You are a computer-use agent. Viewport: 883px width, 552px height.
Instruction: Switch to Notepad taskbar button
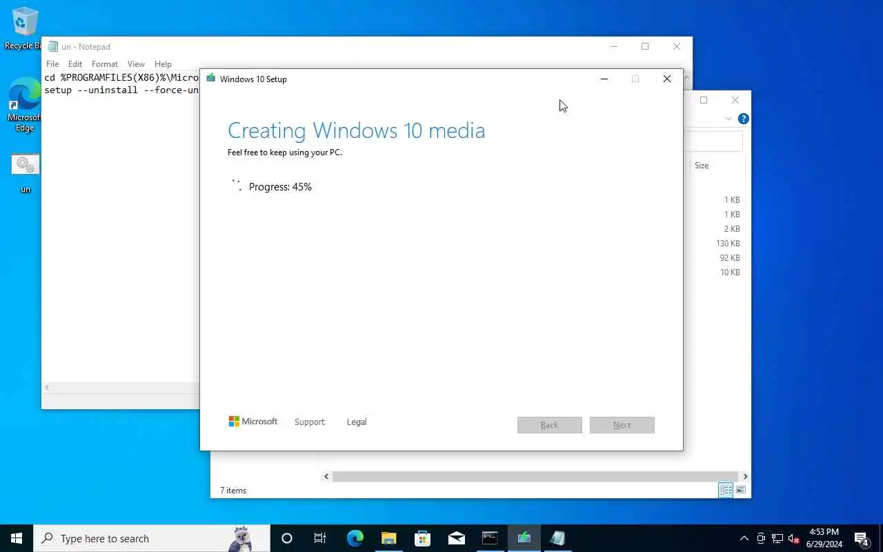(557, 538)
